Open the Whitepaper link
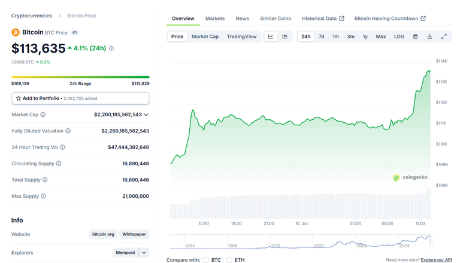 [x=134, y=234]
